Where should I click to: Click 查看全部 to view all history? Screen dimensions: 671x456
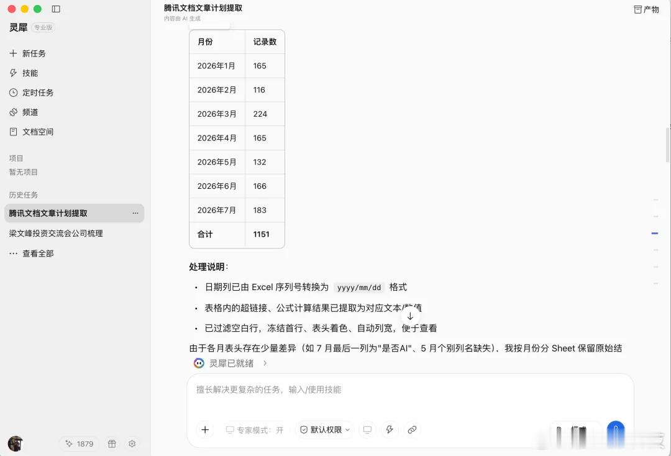32,253
